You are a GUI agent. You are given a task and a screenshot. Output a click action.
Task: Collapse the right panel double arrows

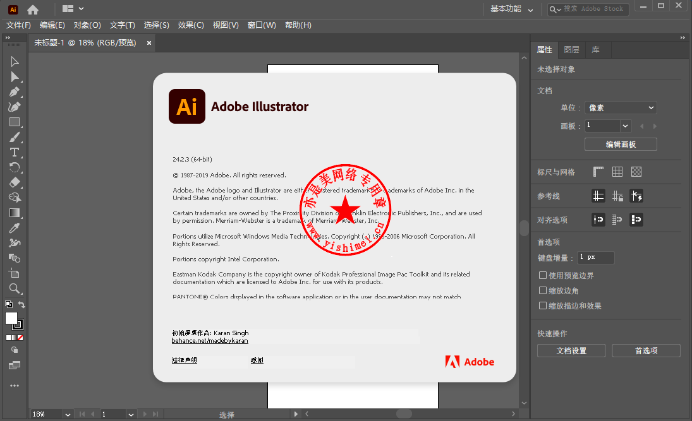[x=683, y=38]
